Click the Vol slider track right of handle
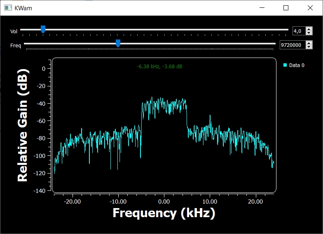The height and width of the screenshot is (234, 323). pos(165,30)
